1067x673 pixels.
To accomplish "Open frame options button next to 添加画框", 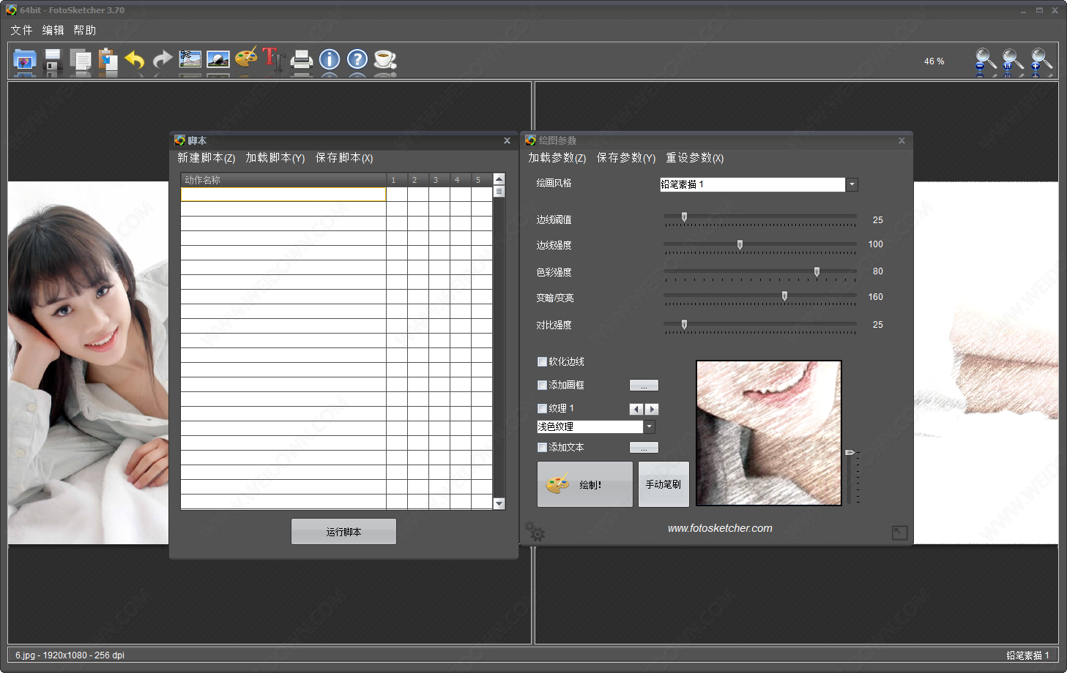I will [644, 386].
